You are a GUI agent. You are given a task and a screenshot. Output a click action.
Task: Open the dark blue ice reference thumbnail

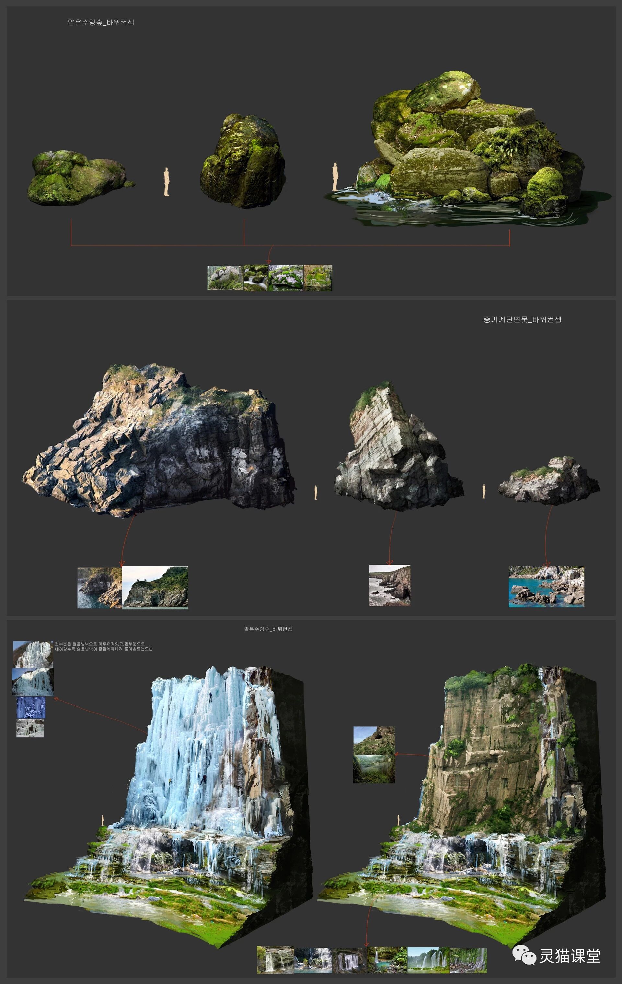pyautogui.click(x=31, y=708)
